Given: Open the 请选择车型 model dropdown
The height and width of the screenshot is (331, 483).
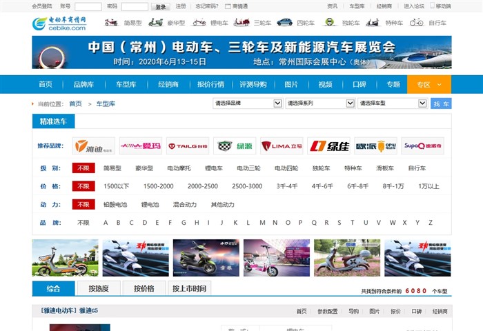Looking at the screenshot, I should 393,103.
